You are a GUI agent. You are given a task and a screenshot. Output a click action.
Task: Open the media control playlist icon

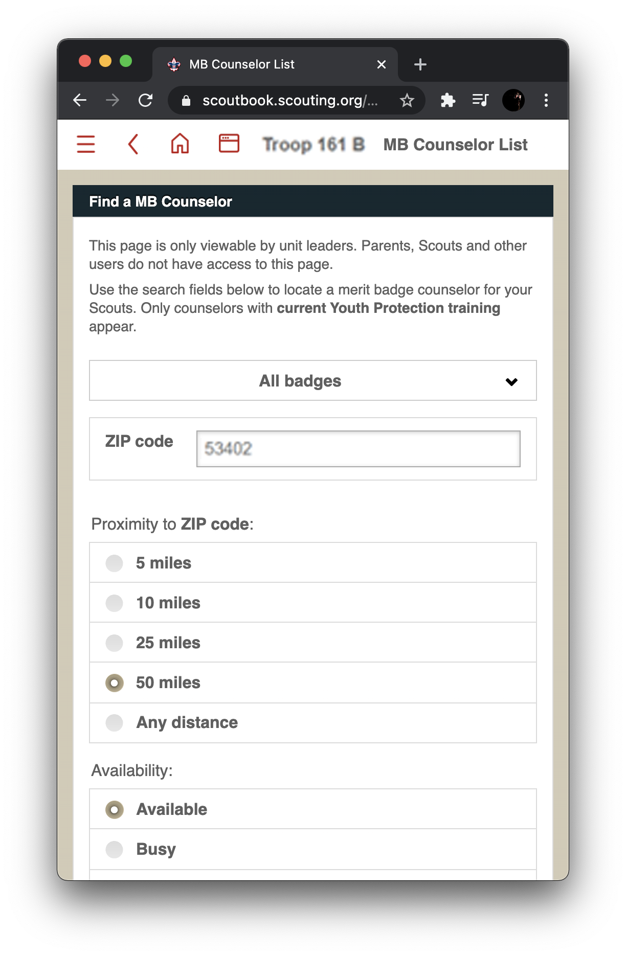coord(480,100)
